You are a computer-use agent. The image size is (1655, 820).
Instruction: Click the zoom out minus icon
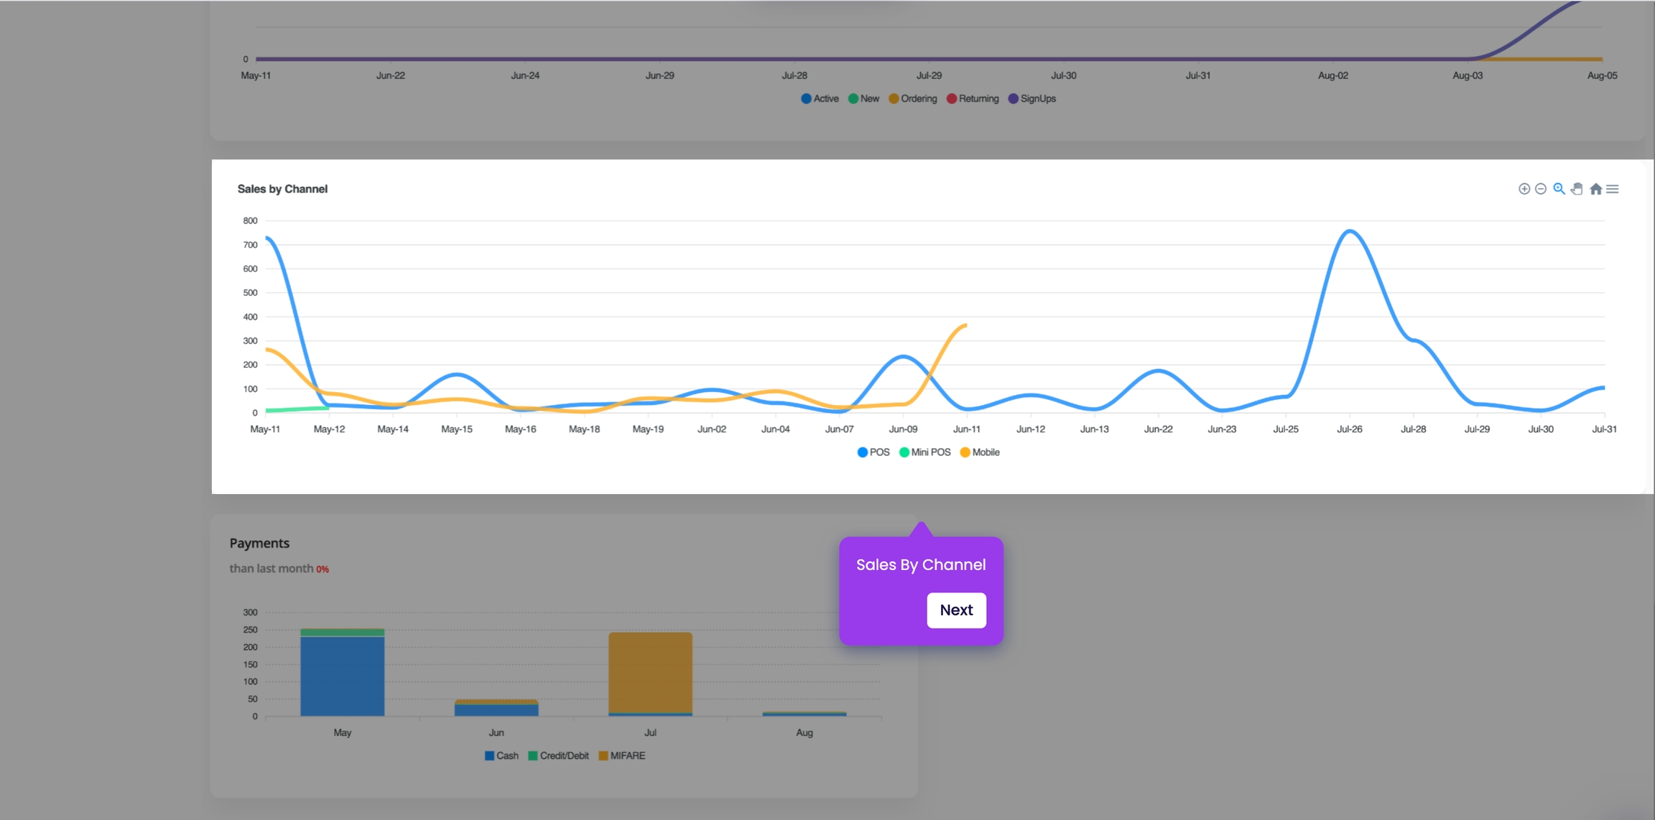click(x=1541, y=189)
